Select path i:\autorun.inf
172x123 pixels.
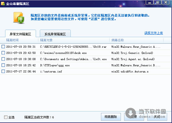51,71
